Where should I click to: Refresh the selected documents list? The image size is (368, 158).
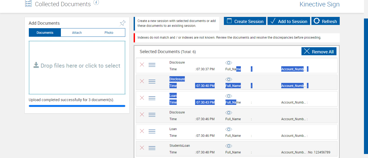[325, 21]
